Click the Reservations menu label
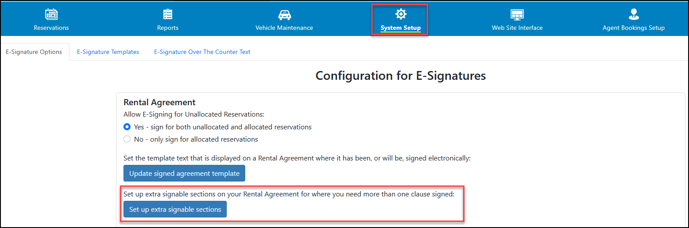Image resolution: width=689 pixels, height=228 pixels. tap(51, 28)
